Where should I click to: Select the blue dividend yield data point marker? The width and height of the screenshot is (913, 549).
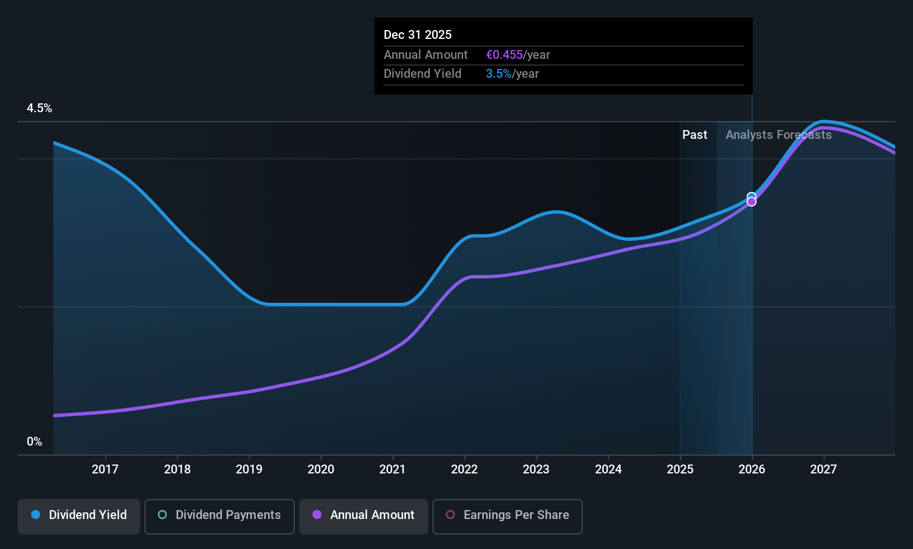[x=752, y=196]
